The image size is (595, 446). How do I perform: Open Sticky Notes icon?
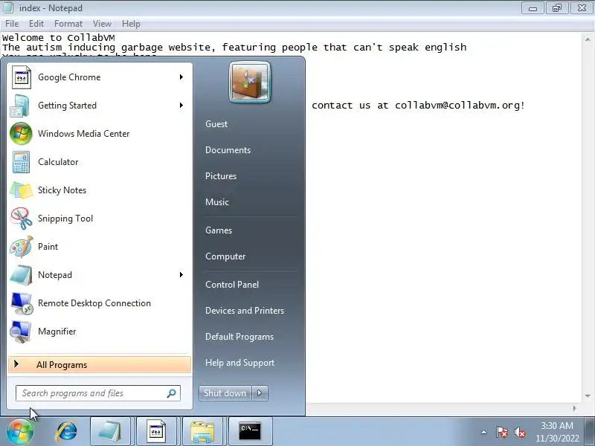tap(22, 190)
